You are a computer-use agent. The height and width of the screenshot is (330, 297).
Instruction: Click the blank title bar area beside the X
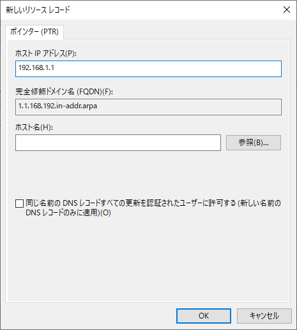[174, 10]
